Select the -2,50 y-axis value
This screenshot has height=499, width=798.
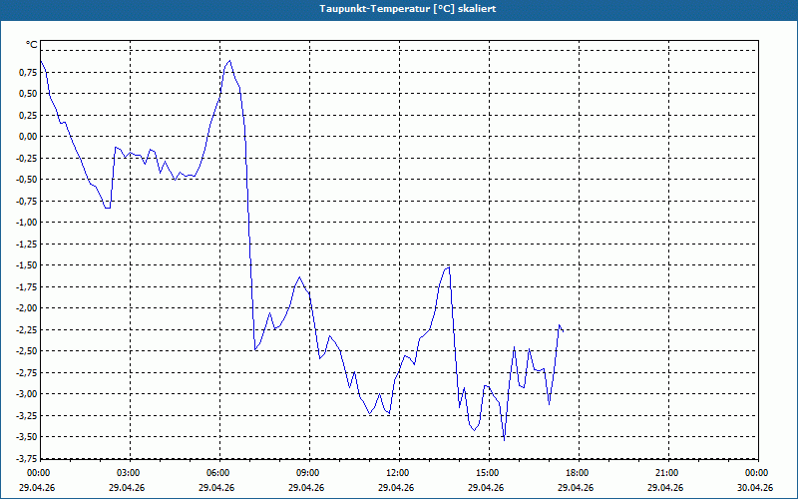click(27, 351)
